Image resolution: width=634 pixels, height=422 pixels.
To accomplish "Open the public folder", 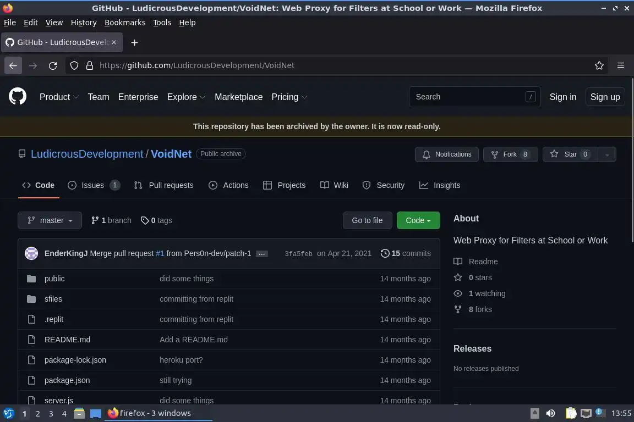I will coord(54,279).
